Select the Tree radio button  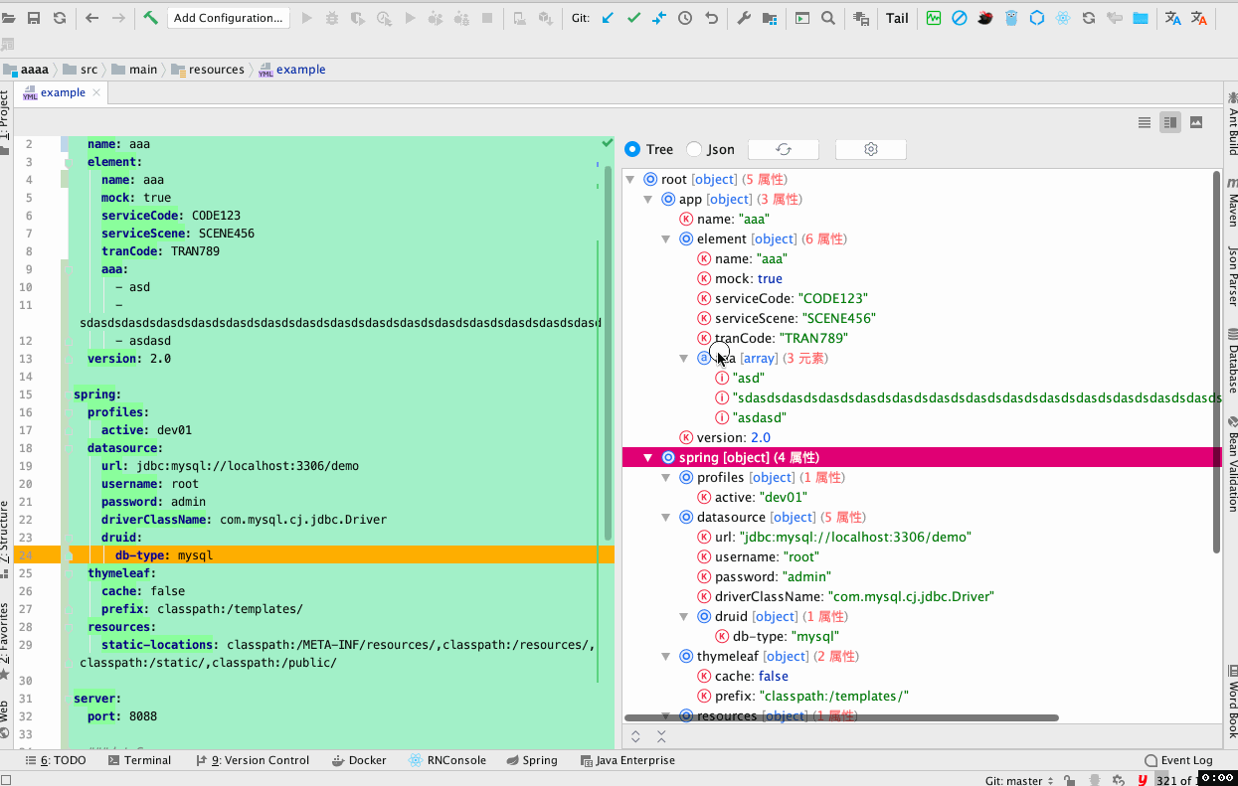click(632, 149)
